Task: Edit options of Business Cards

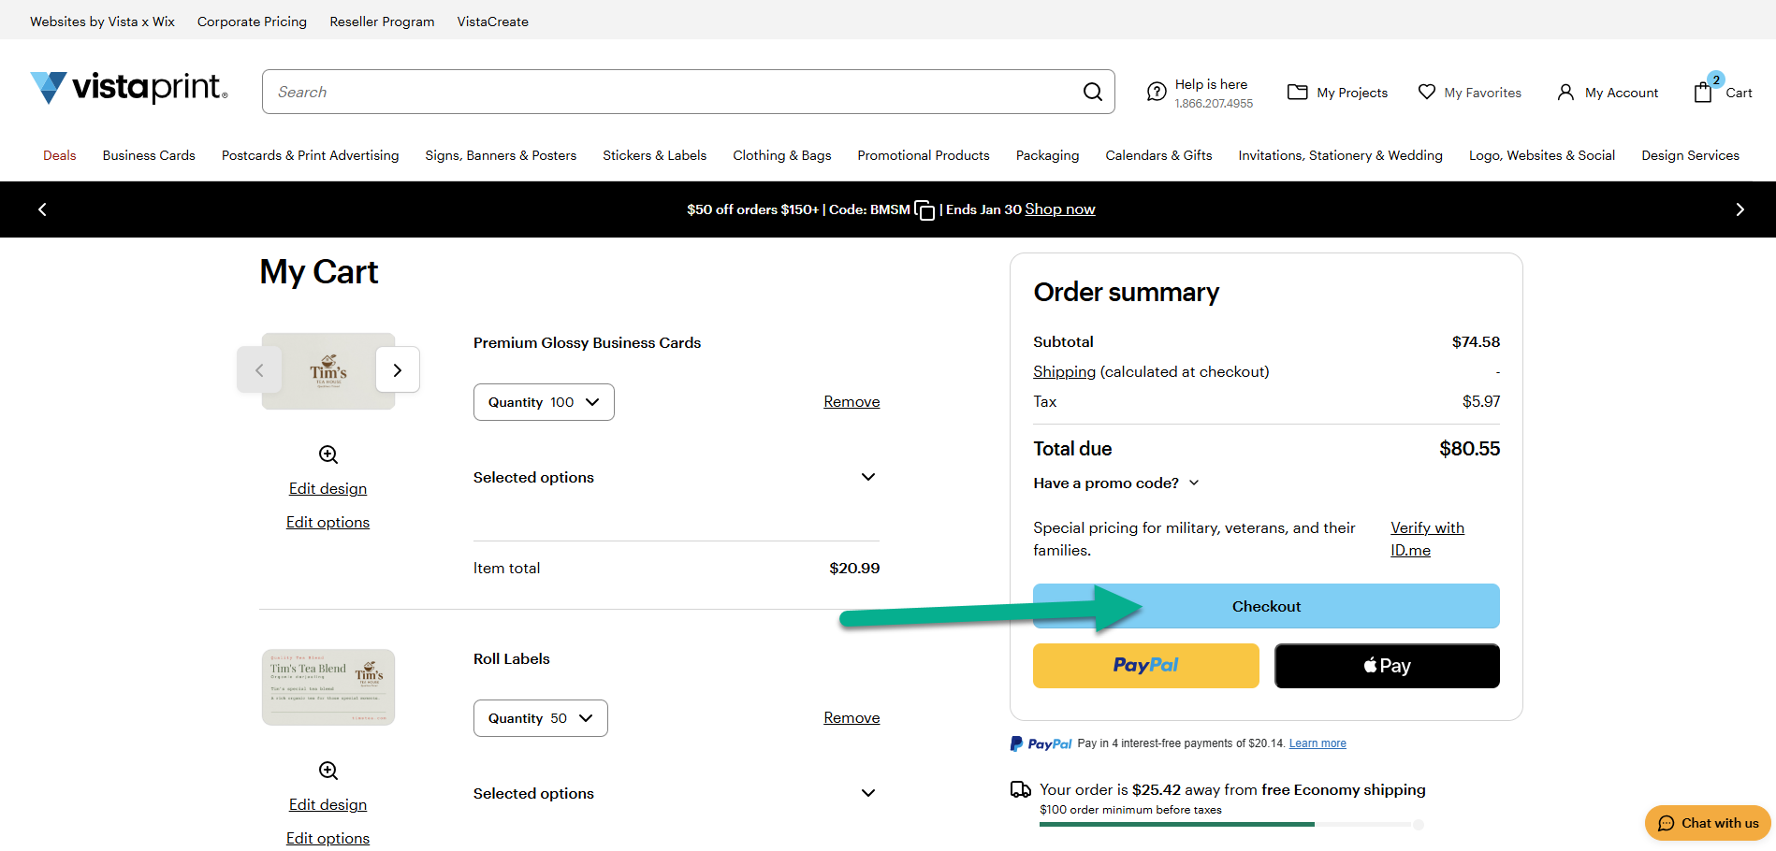Action: tap(328, 522)
